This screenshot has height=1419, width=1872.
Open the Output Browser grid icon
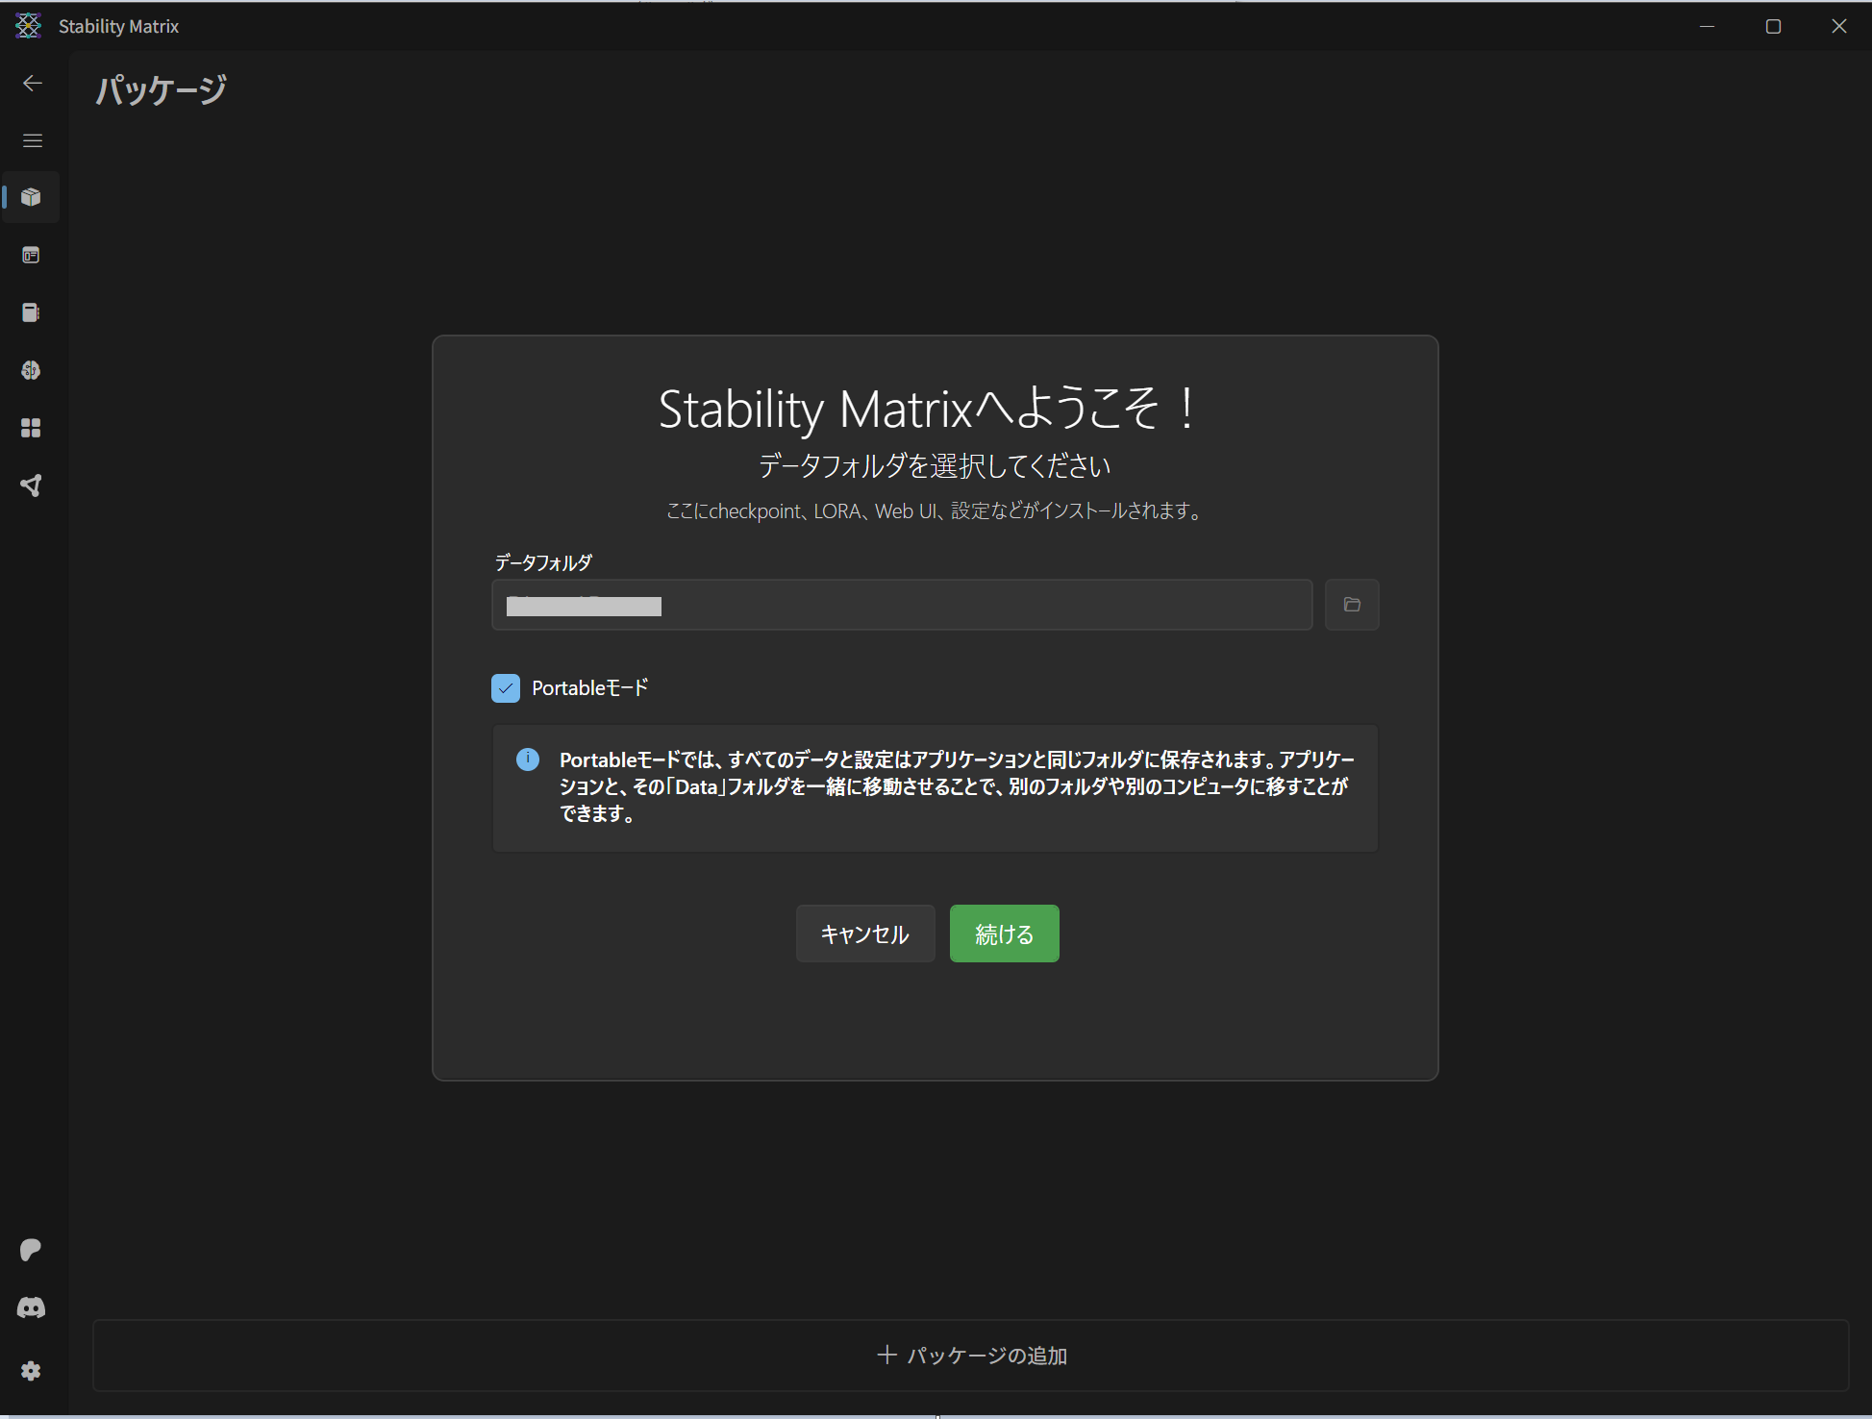[x=31, y=427]
